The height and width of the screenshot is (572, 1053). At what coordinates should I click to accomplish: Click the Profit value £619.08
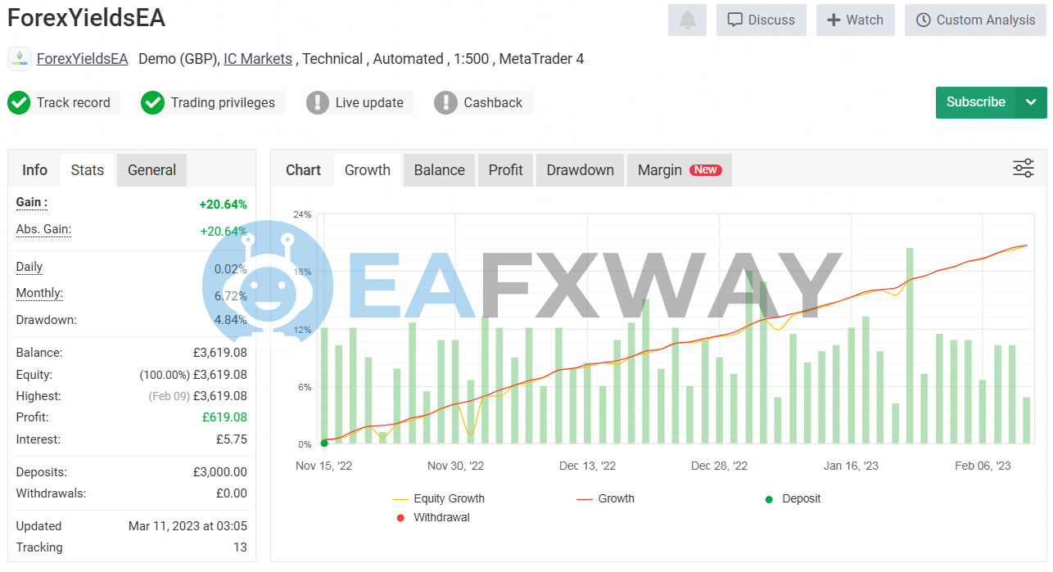pos(224,417)
